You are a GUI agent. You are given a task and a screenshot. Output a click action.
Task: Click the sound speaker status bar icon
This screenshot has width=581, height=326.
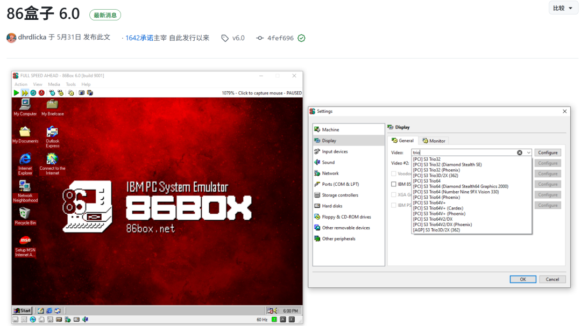[85, 320]
